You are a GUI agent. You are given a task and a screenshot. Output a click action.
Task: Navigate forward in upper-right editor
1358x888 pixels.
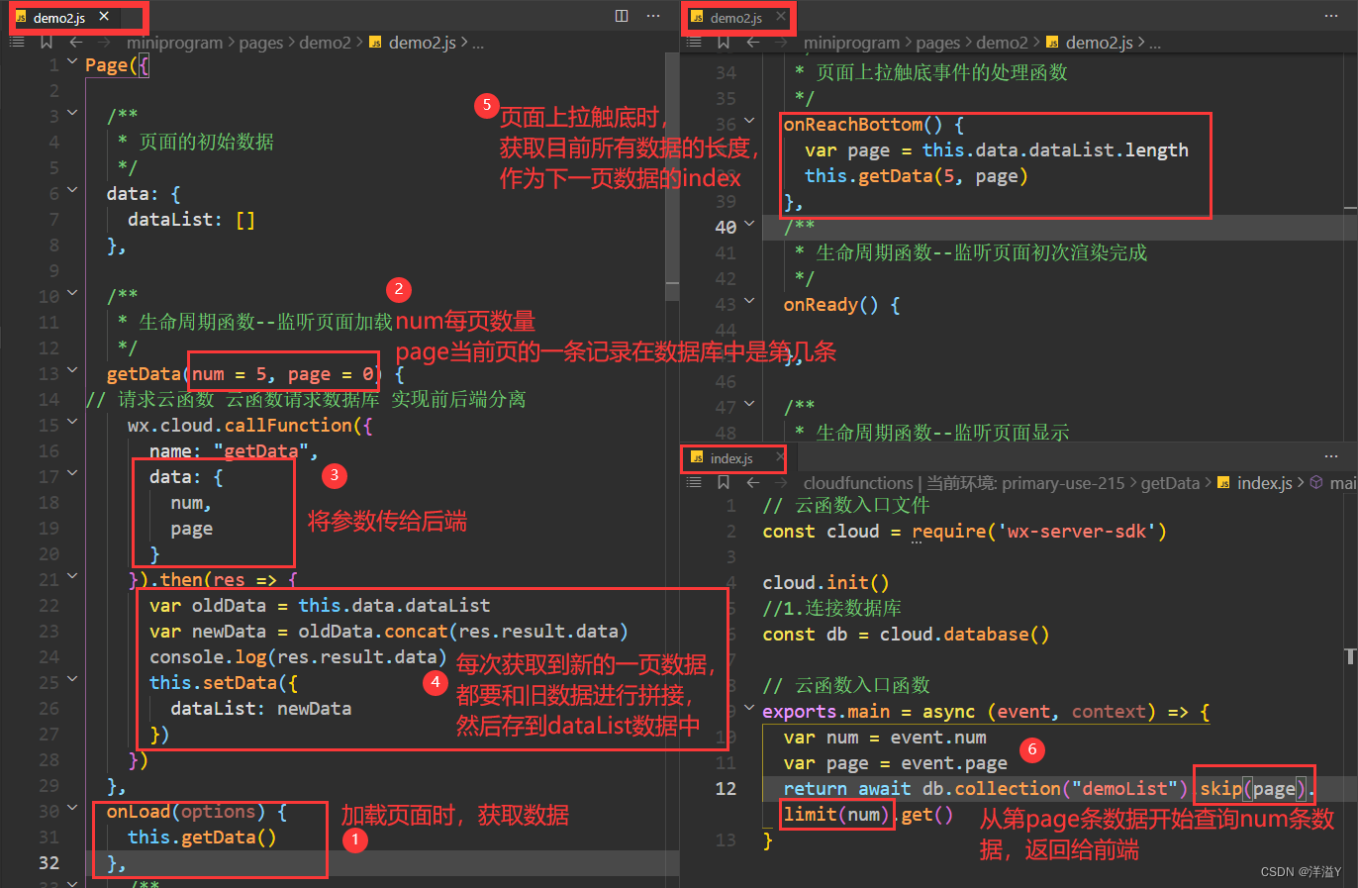point(781,42)
